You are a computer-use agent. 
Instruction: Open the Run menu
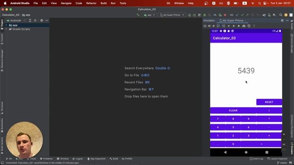click(113, 3)
